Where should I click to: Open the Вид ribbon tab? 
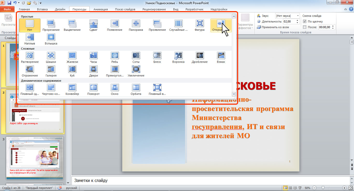click(x=176, y=9)
